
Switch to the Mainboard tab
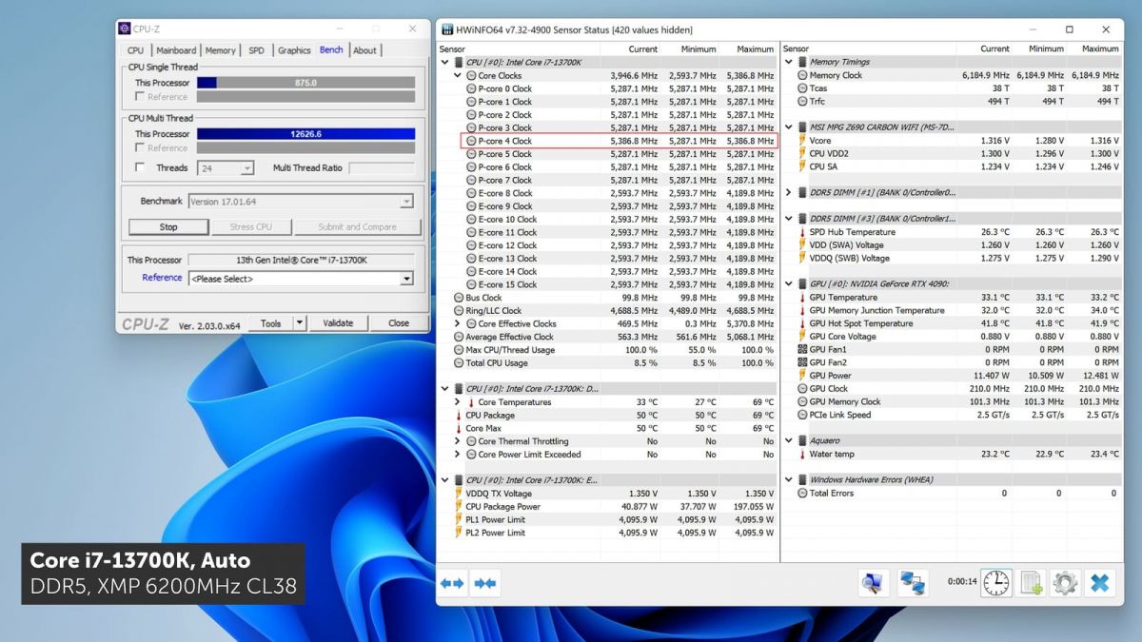click(x=176, y=50)
